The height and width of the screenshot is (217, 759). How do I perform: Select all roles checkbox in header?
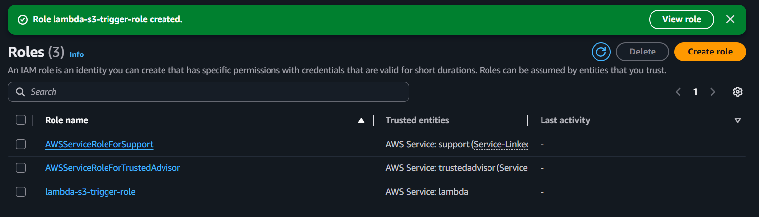21,120
